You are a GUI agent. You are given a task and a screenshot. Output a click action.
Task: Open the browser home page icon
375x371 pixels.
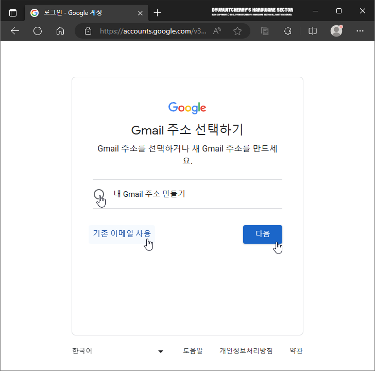click(x=60, y=31)
